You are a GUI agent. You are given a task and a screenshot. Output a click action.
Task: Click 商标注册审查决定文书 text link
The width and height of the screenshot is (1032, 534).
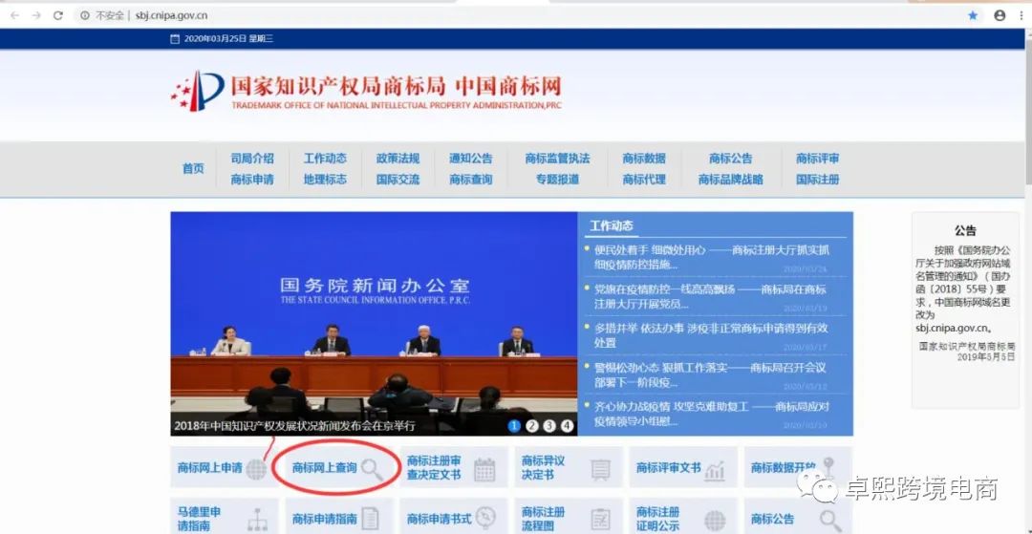click(434, 467)
